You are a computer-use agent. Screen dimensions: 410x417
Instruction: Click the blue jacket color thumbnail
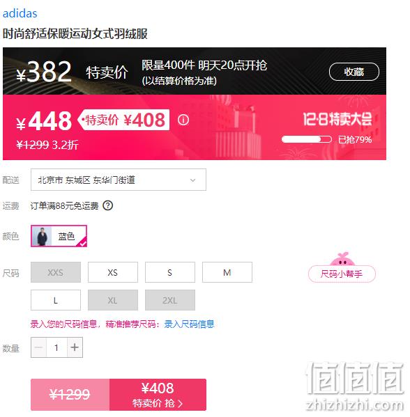pyautogui.click(x=42, y=236)
